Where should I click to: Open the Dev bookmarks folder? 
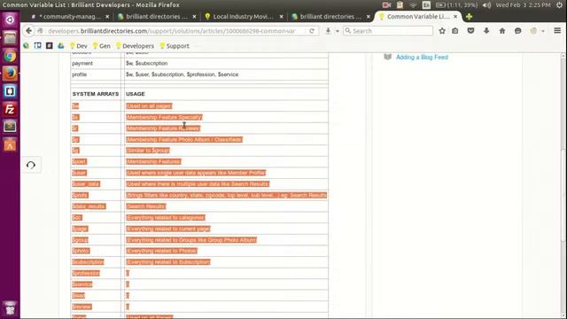pos(79,46)
